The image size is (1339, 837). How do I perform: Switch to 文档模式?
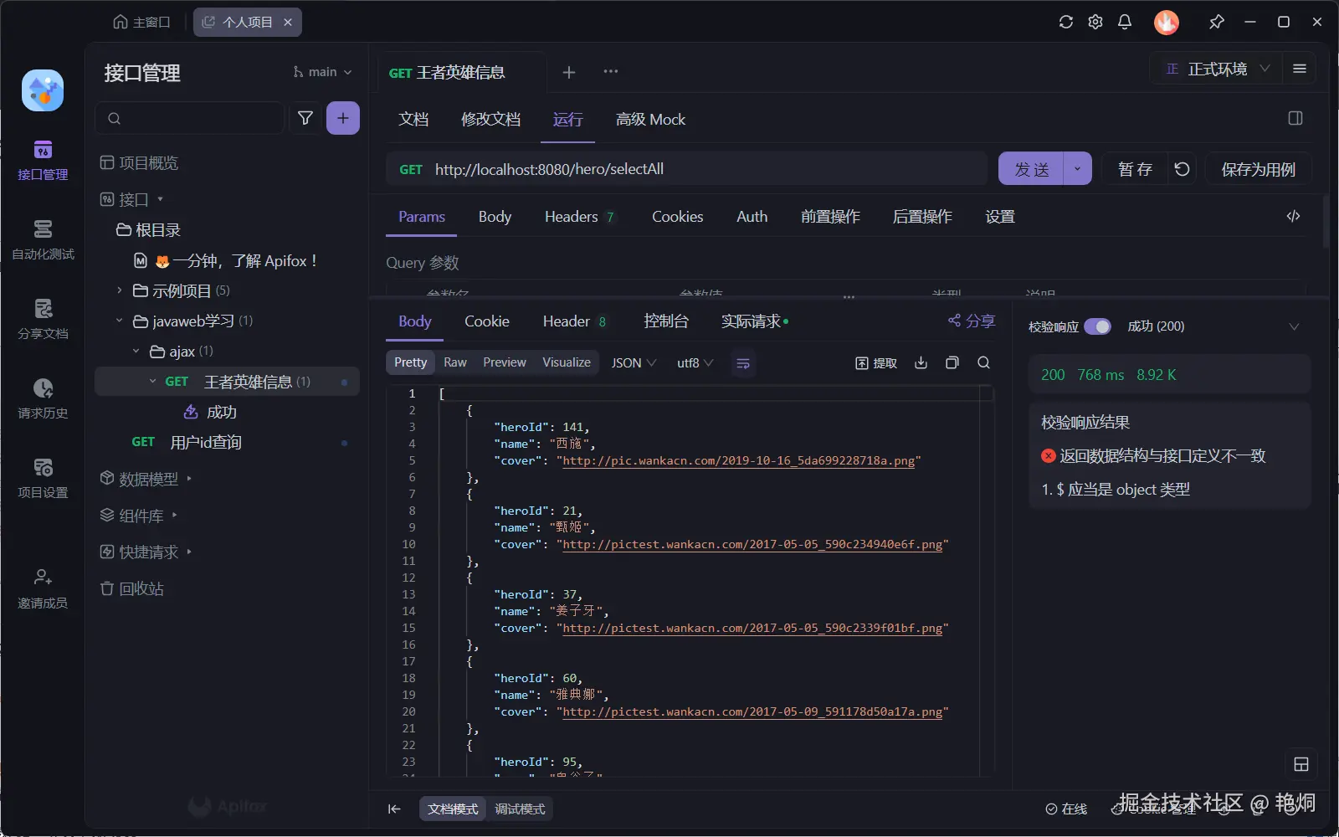453,809
